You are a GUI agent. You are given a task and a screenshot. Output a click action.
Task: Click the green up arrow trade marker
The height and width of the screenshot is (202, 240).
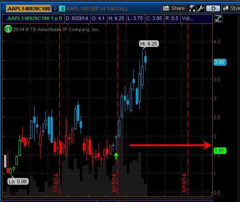[x=116, y=156]
